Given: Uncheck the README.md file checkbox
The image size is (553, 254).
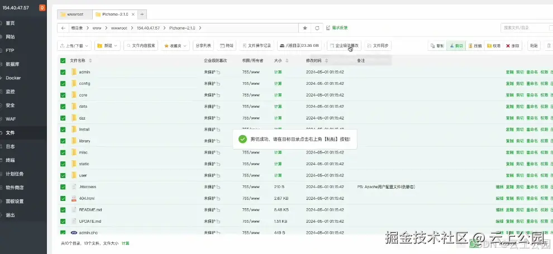Looking at the screenshot, I should 63,209.
